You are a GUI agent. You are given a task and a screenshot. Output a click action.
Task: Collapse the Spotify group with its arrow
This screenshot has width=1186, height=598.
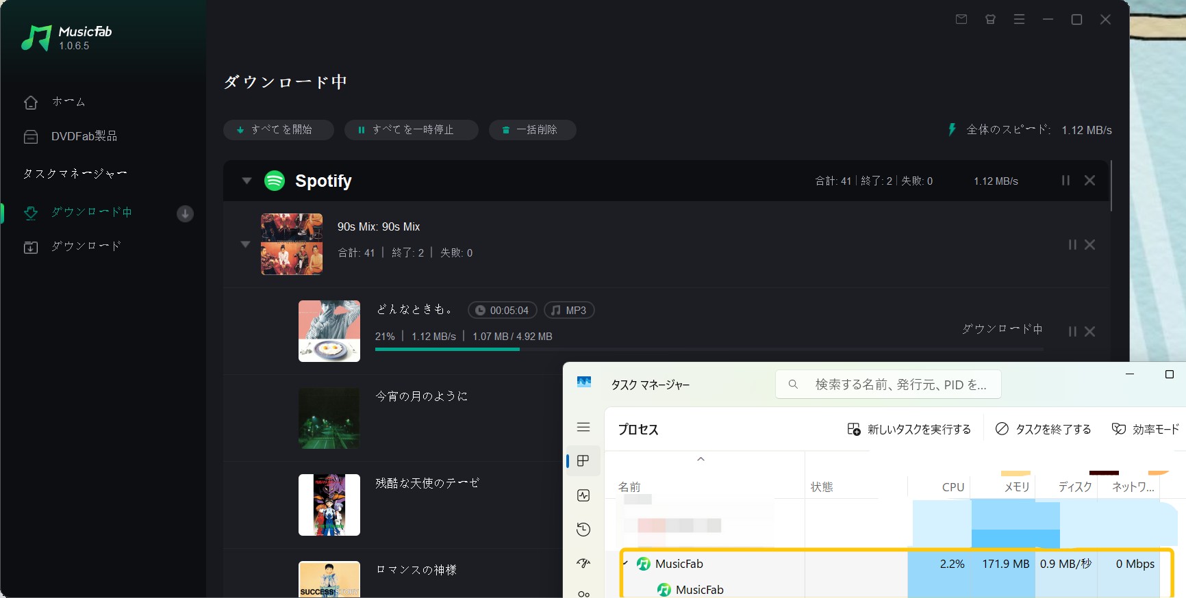tap(247, 181)
